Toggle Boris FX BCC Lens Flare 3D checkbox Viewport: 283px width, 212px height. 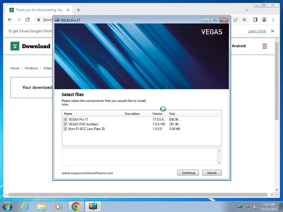[65, 129]
